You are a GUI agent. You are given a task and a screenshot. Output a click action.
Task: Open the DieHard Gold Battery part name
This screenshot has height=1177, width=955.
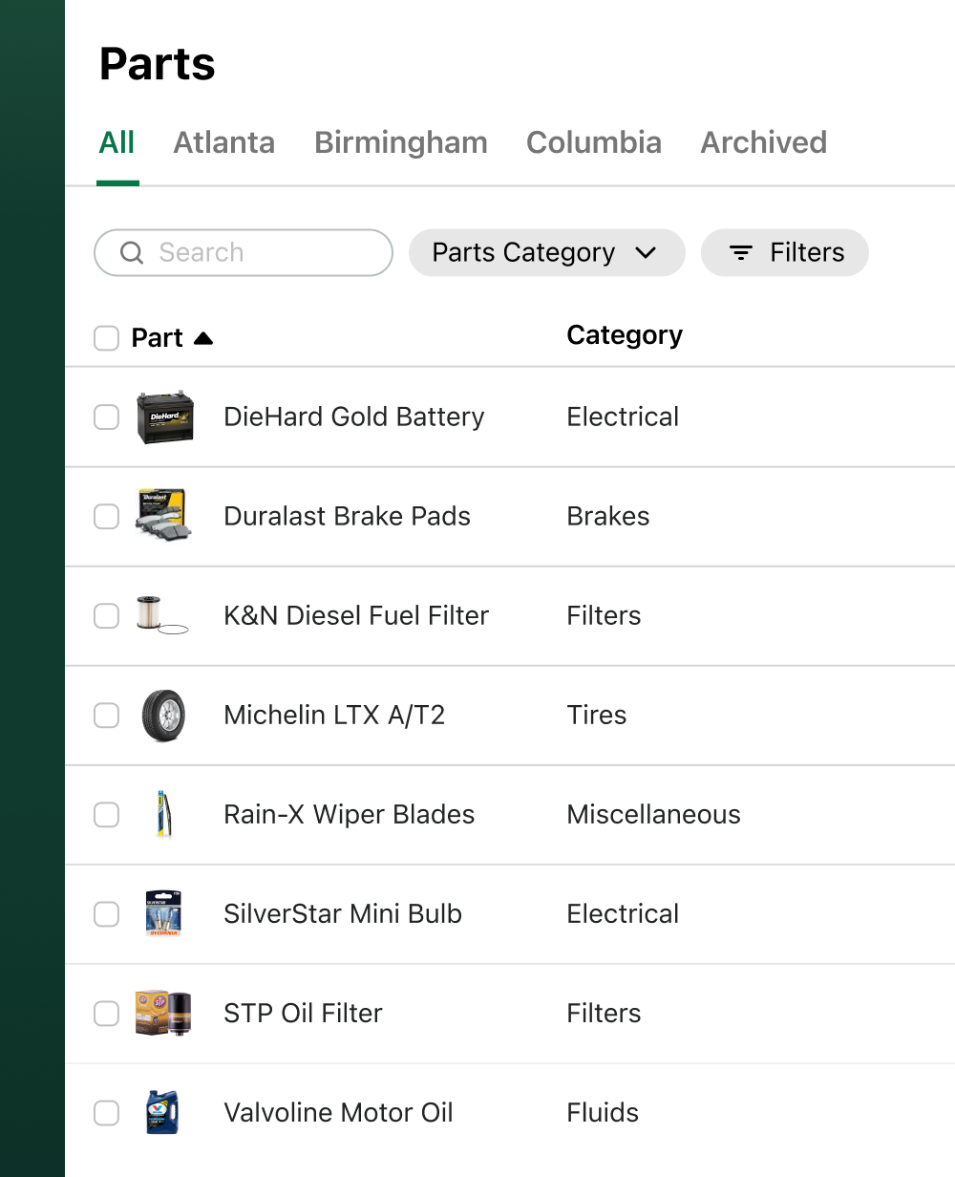[354, 417]
